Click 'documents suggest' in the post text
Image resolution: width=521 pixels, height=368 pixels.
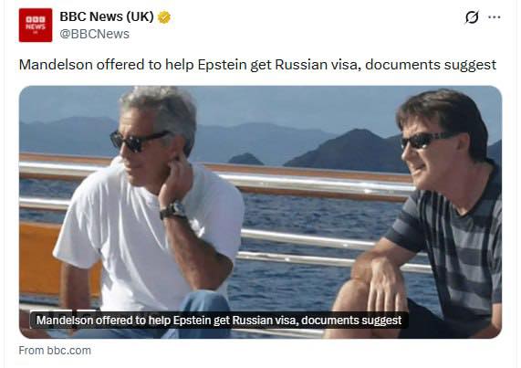click(431, 65)
